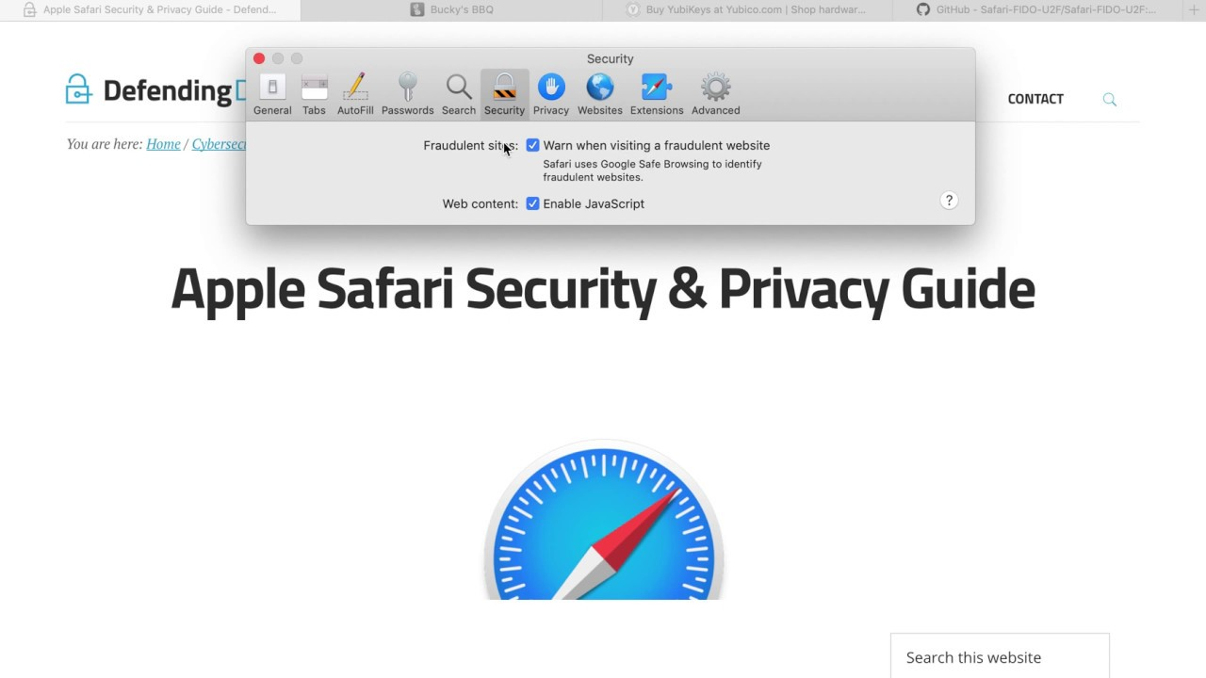Select the Security preferences pane
Screen dimensions: 1206x678
point(504,95)
